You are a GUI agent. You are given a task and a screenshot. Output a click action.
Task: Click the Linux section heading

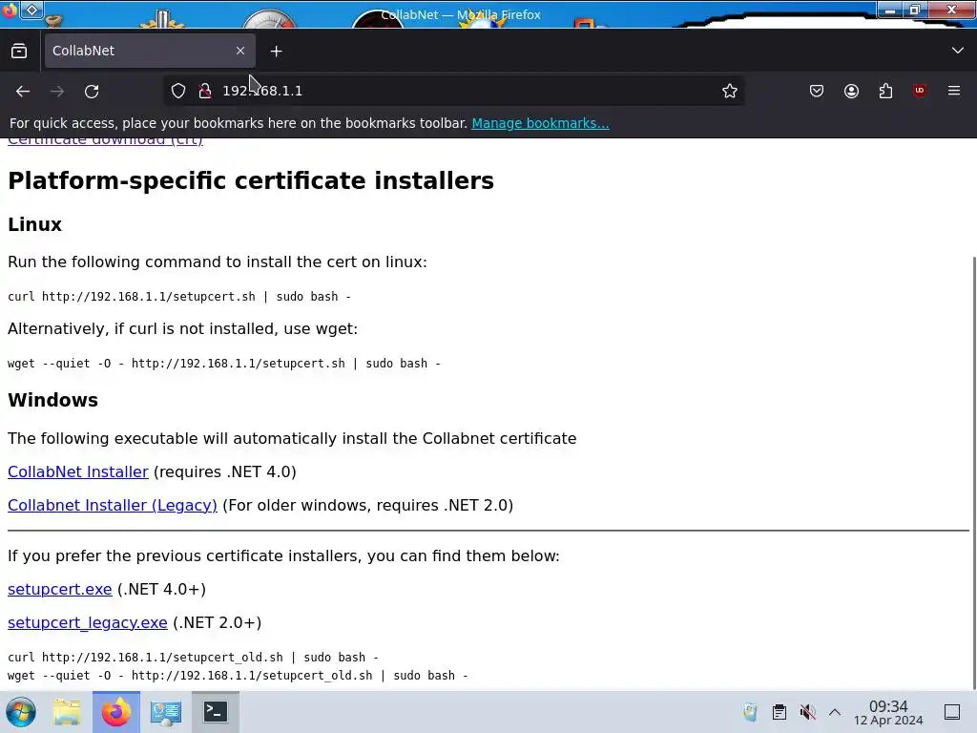click(35, 224)
